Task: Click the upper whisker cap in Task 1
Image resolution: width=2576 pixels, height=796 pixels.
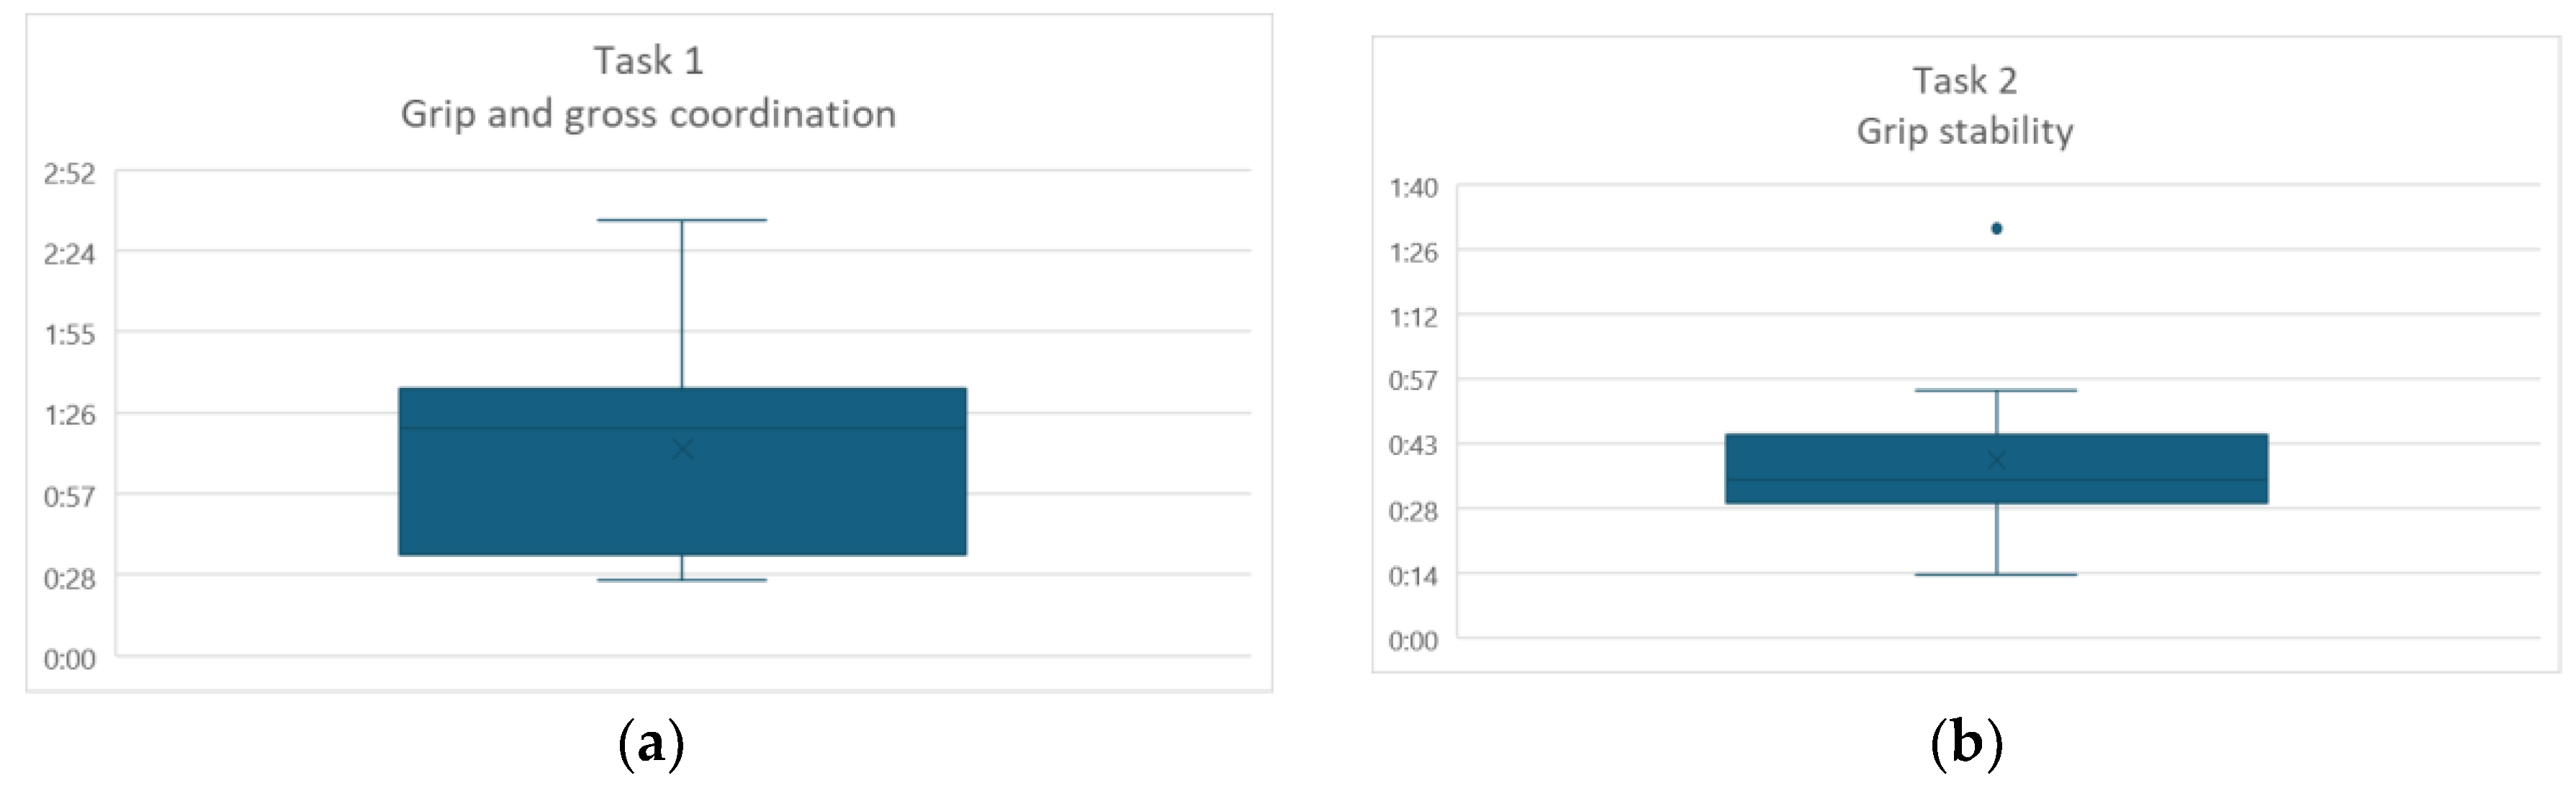Action: (x=682, y=220)
